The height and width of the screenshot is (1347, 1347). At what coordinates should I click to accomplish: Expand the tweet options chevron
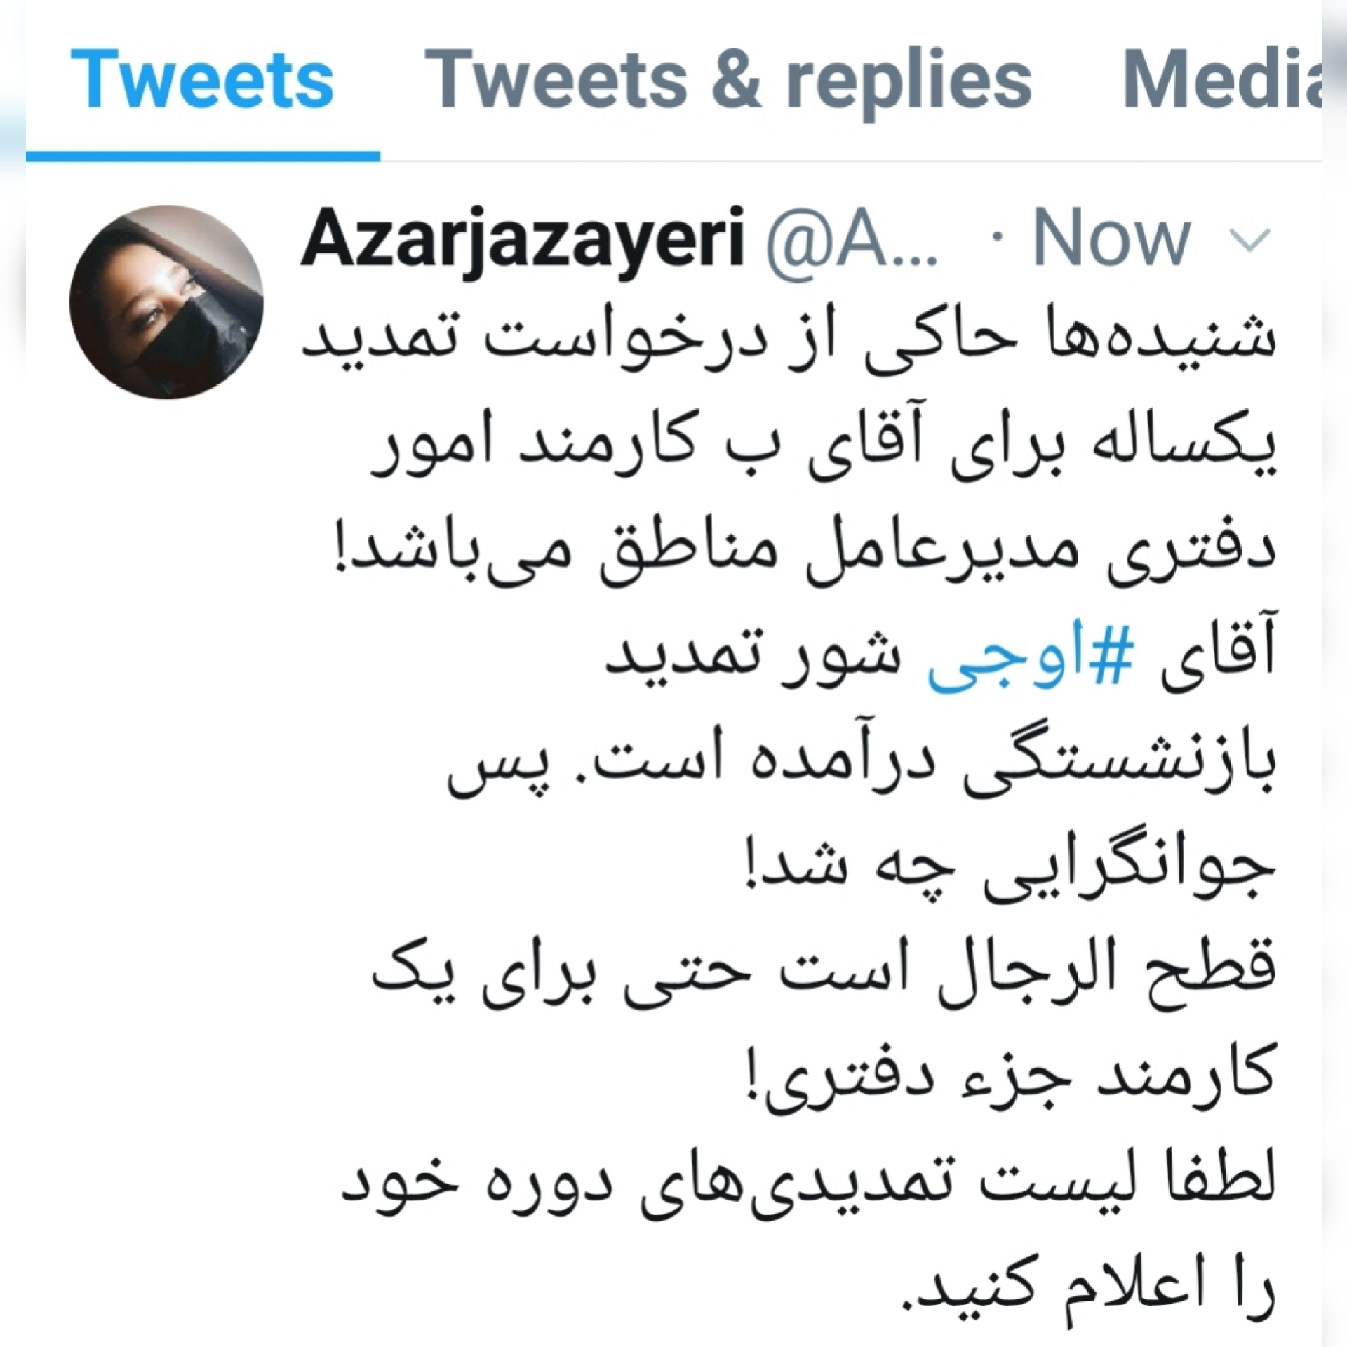tap(1250, 241)
